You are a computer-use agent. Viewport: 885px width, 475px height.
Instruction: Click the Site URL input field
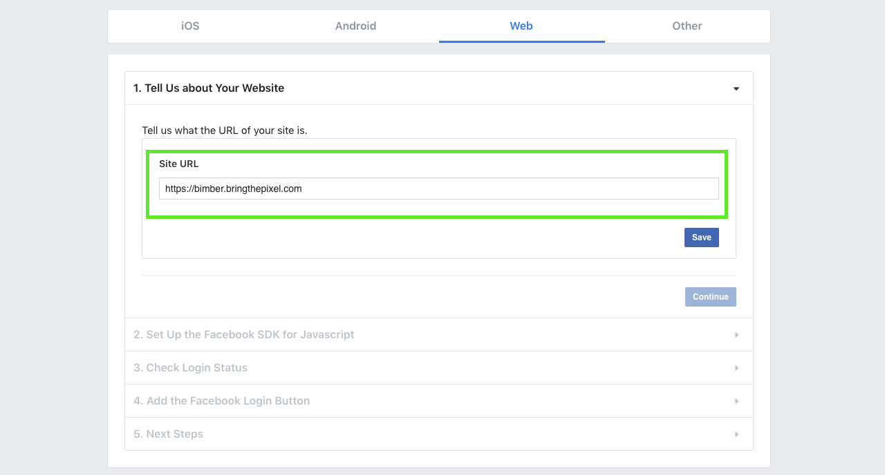pos(439,188)
